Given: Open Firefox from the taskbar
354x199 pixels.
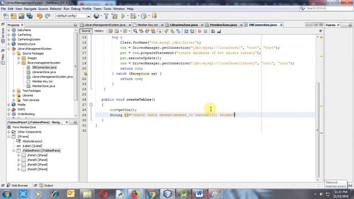Looking at the screenshot, I should [x=135, y=194].
